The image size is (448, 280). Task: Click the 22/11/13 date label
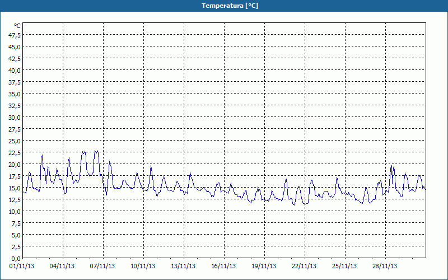pyautogui.click(x=304, y=267)
